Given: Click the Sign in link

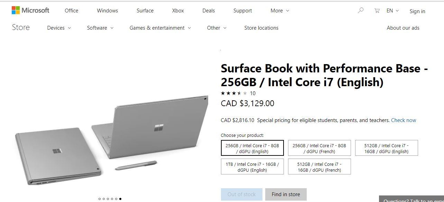Looking at the screenshot, I should tap(417, 11).
